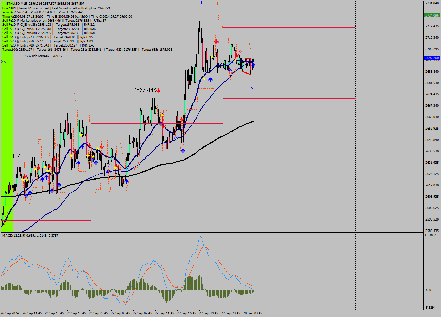Click the 2674.435 price scale label

coord(432,94)
